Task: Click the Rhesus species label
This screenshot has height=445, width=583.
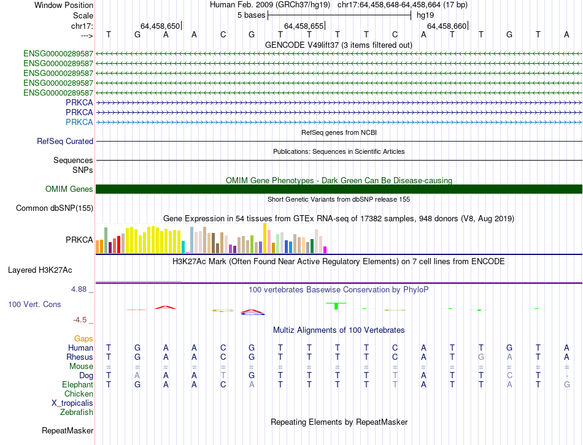Action: point(80,357)
